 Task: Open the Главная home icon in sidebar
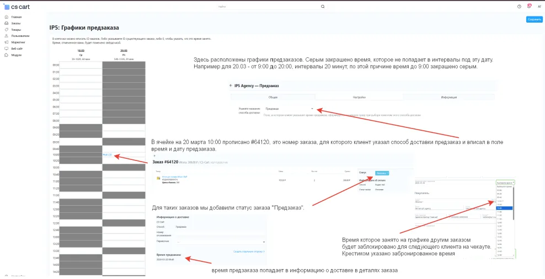point(6,17)
